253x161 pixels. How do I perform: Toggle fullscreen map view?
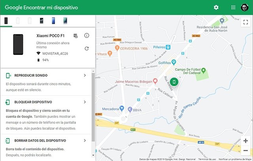coord(245,22)
